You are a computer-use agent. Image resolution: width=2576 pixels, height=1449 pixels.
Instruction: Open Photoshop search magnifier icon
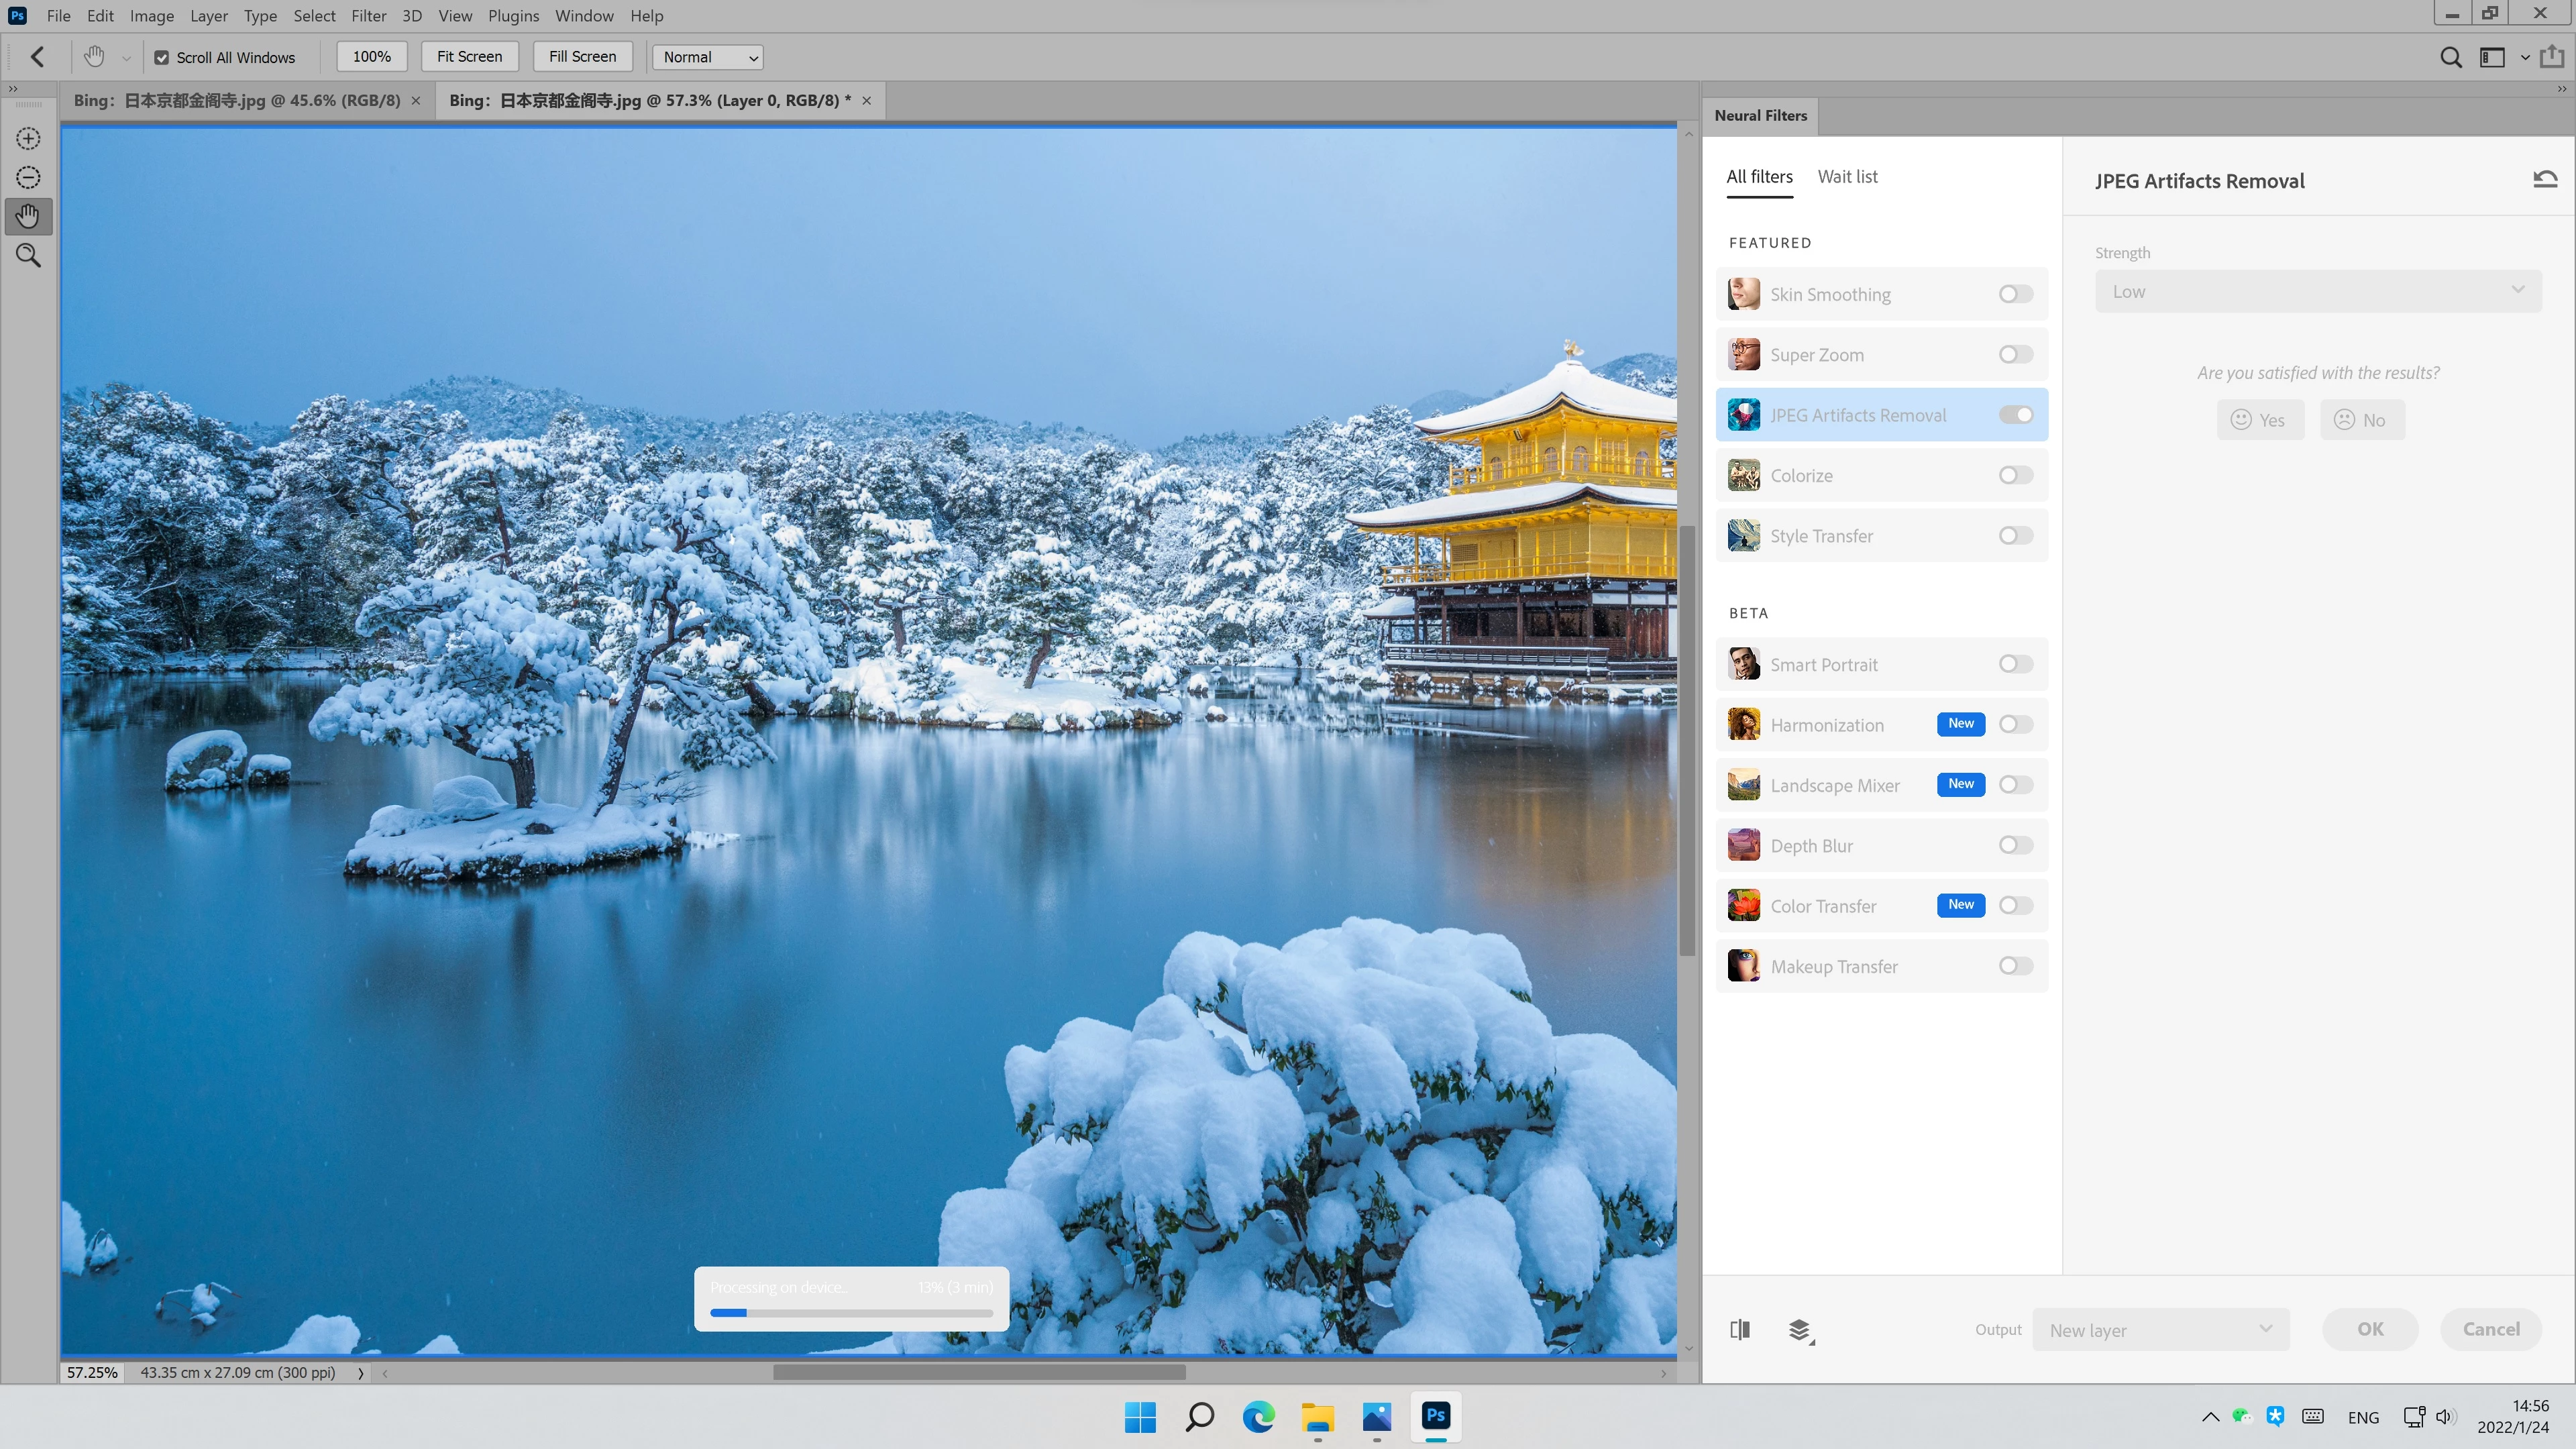click(x=2450, y=57)
